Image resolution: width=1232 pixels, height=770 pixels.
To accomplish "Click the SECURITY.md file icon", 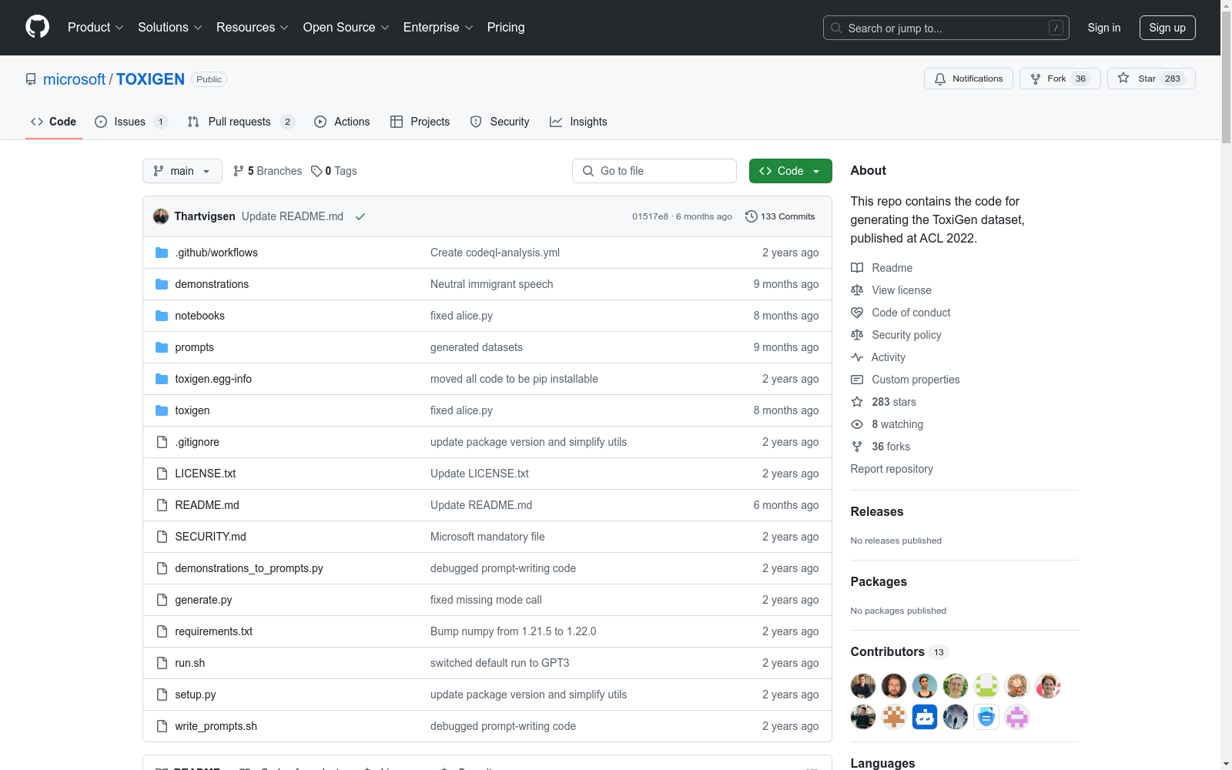I will point(162,537).
